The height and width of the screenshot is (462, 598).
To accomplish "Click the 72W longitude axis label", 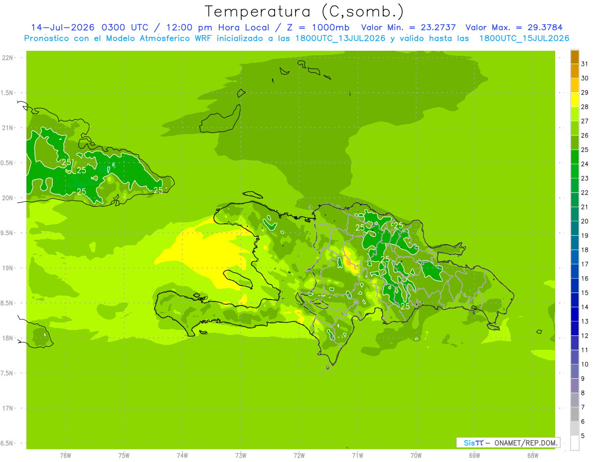I will [299, 456].
